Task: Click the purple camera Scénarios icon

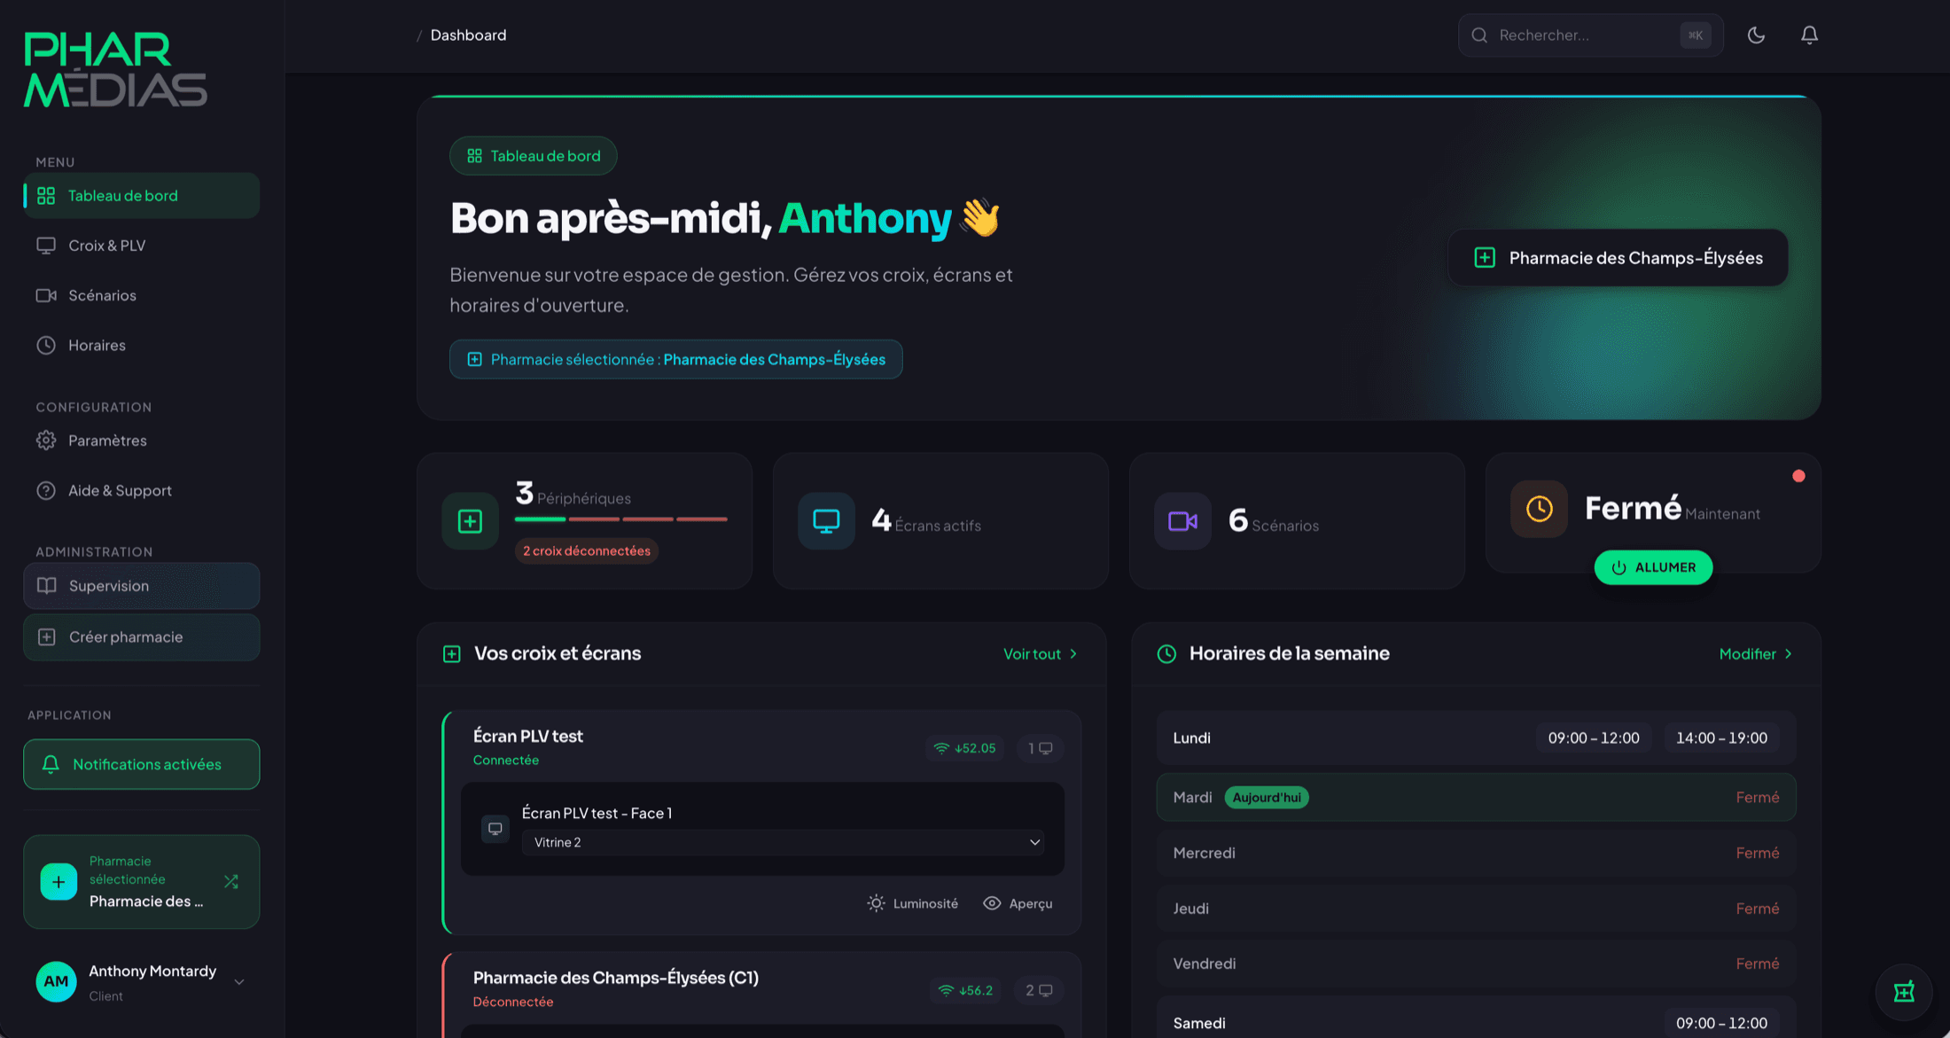Action: tap(1182, 520)
